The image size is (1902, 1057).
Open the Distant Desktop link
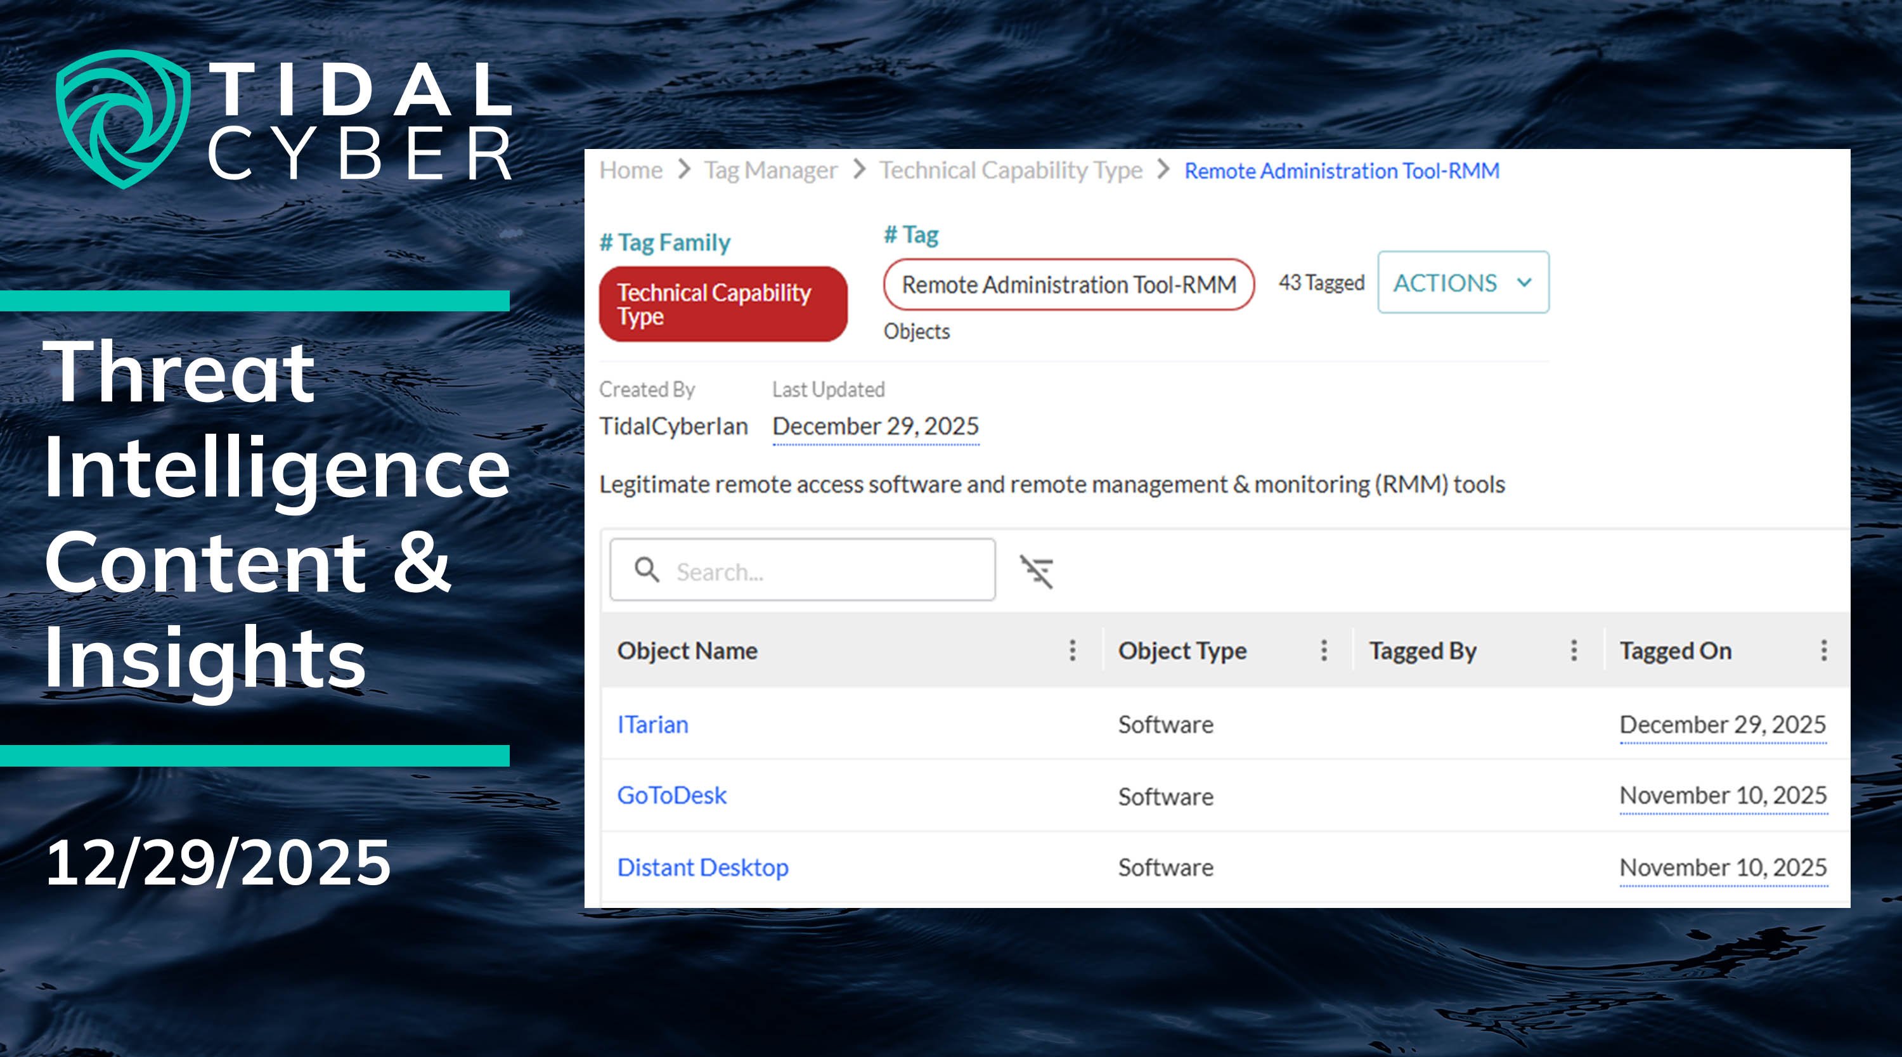702,867
